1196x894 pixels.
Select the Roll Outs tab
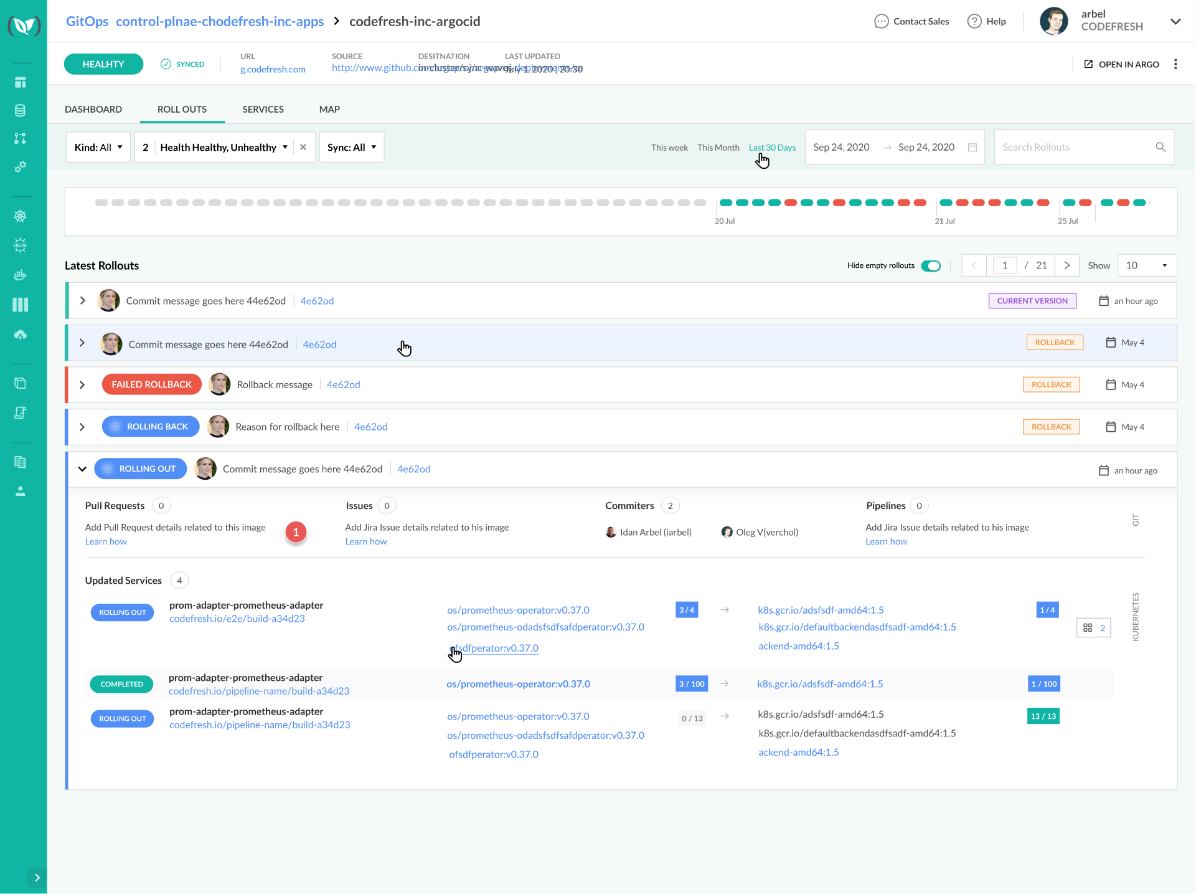tap(182, 109)
